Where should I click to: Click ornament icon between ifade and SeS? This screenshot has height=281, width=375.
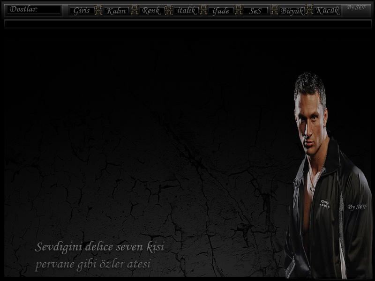pos(238,10)
